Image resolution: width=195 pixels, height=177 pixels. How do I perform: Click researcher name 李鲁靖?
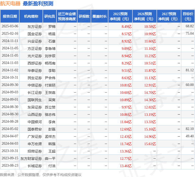point(50,49)
